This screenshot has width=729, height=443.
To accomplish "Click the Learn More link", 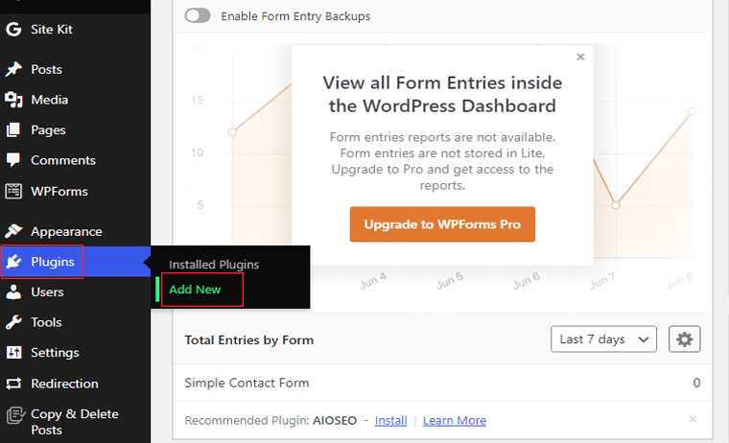I will pos(455,420).
